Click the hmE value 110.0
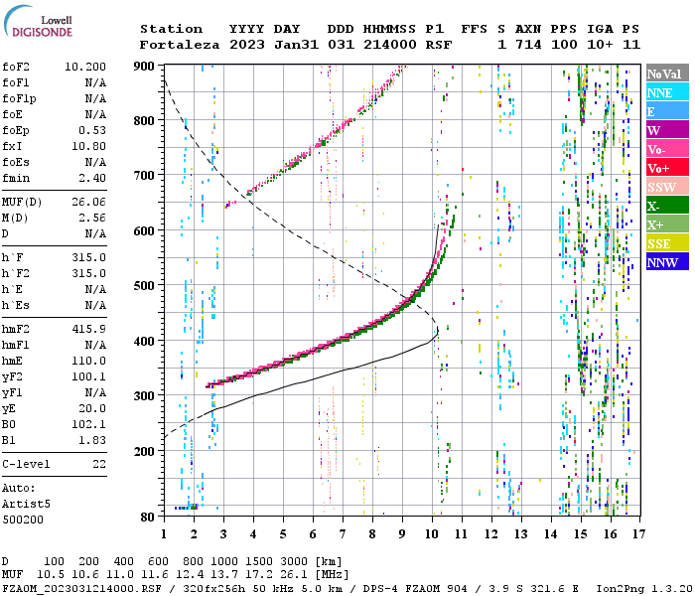The width and height of the screenshot is (695, 596). [x=88, y=361]
